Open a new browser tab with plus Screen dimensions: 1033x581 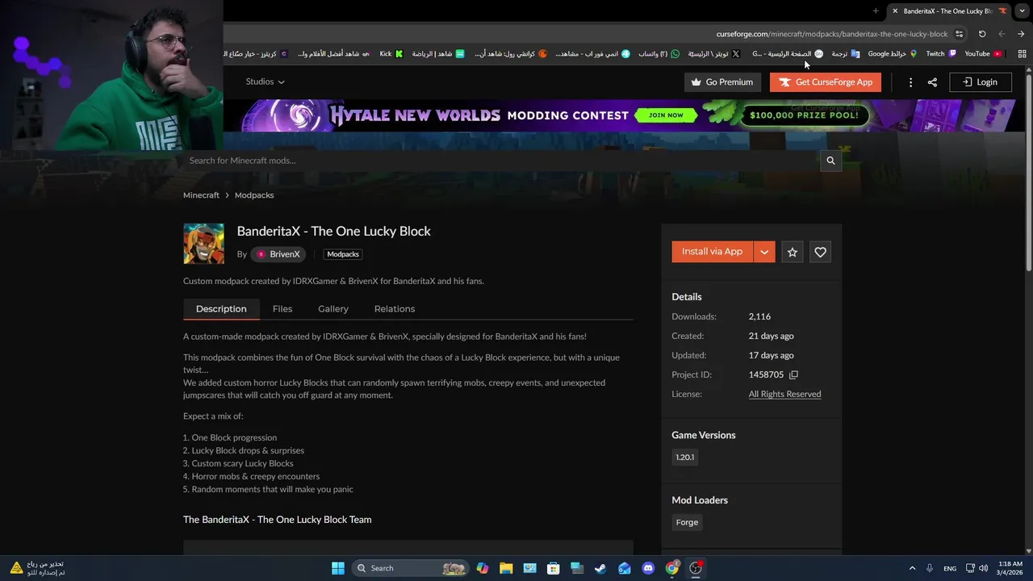(876, 10)
